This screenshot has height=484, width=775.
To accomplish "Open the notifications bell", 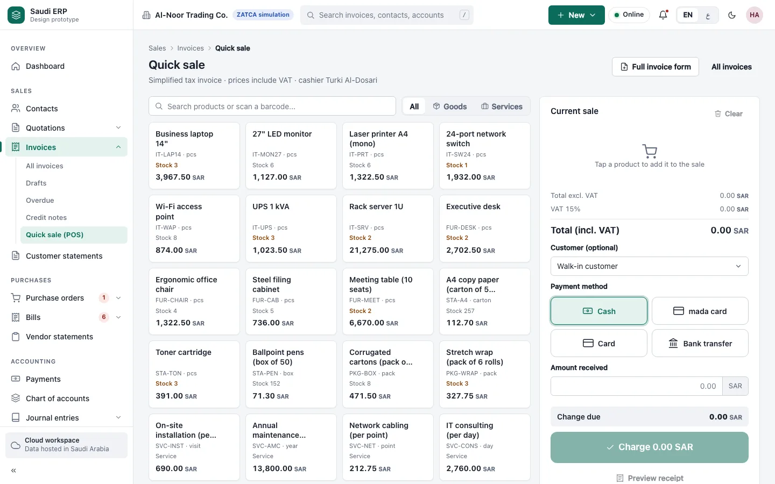I will click(x=663, y=15).
